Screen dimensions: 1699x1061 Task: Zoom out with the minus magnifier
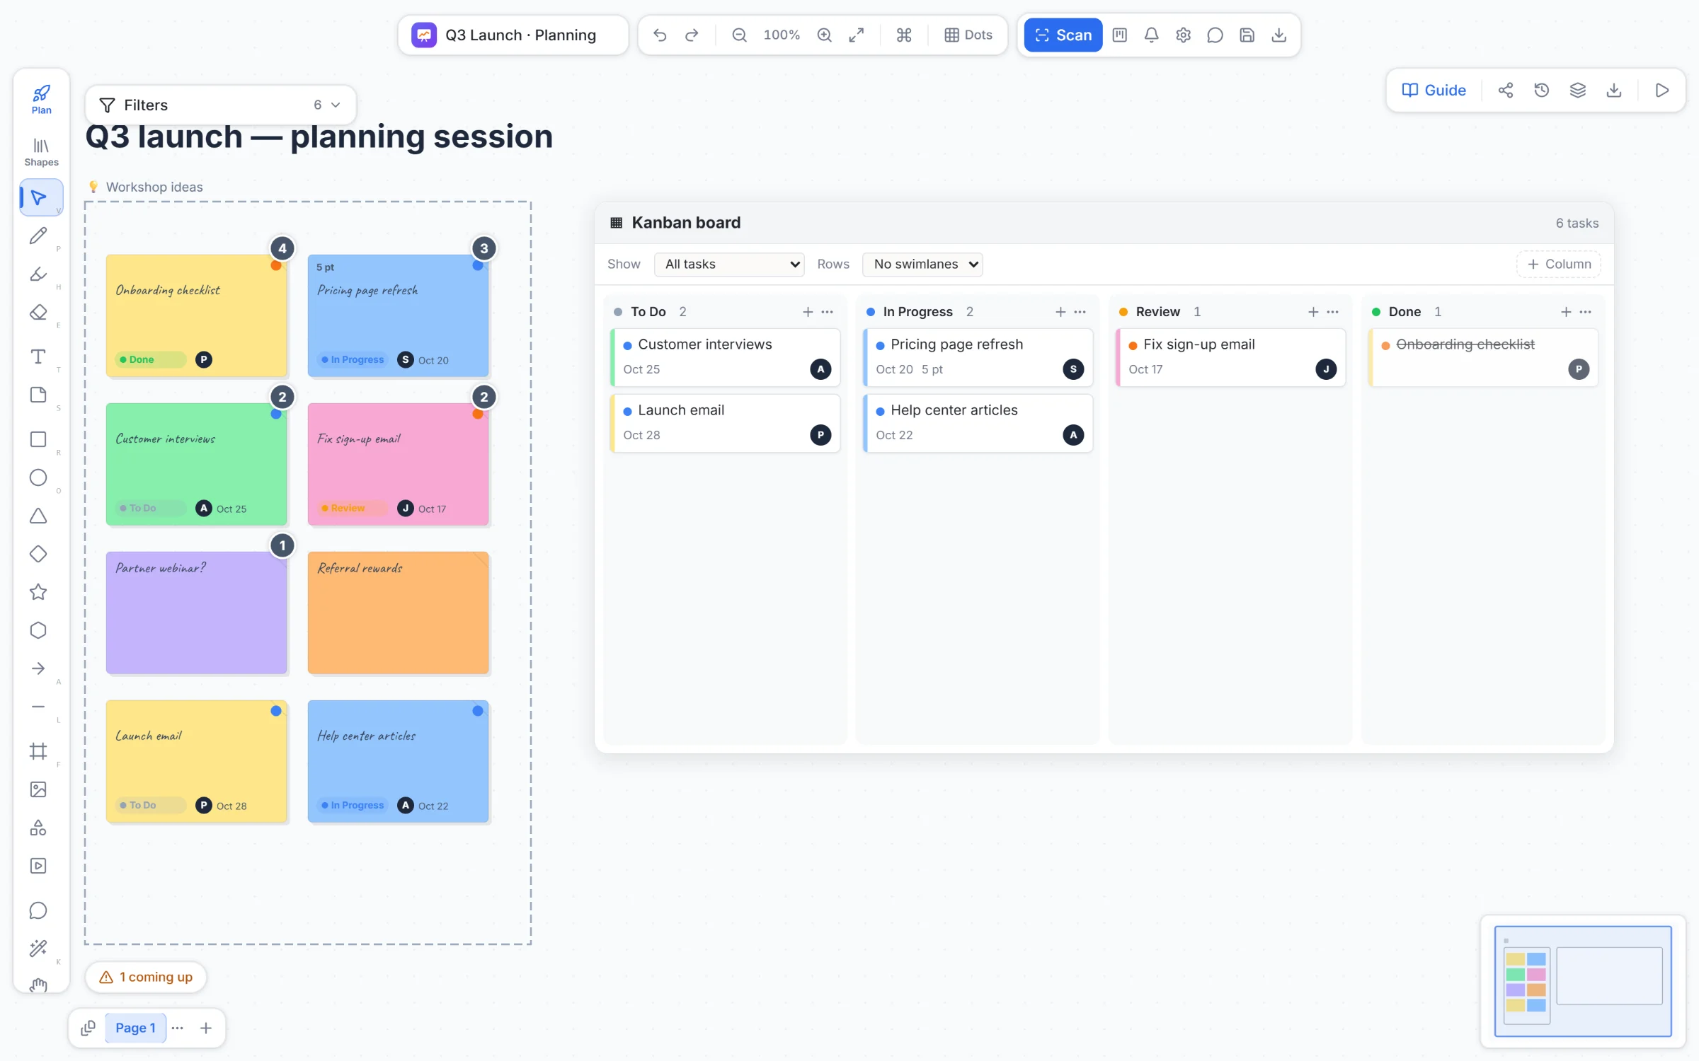click(739, 35)
